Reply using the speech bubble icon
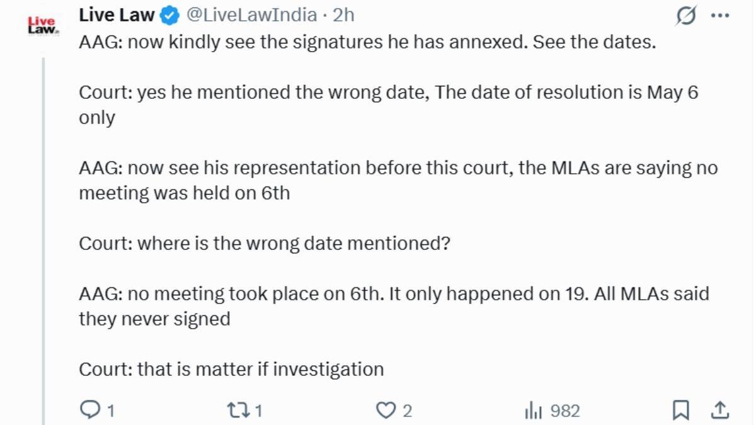This screenshot has height=425, width=756. (91, 411)
